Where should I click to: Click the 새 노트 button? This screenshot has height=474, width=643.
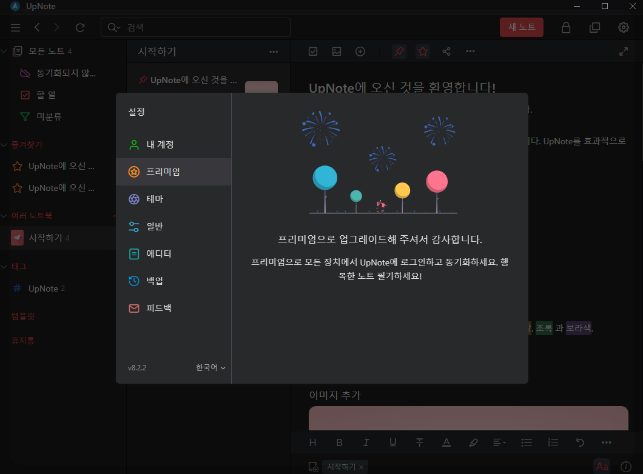[x=521, y=27]
